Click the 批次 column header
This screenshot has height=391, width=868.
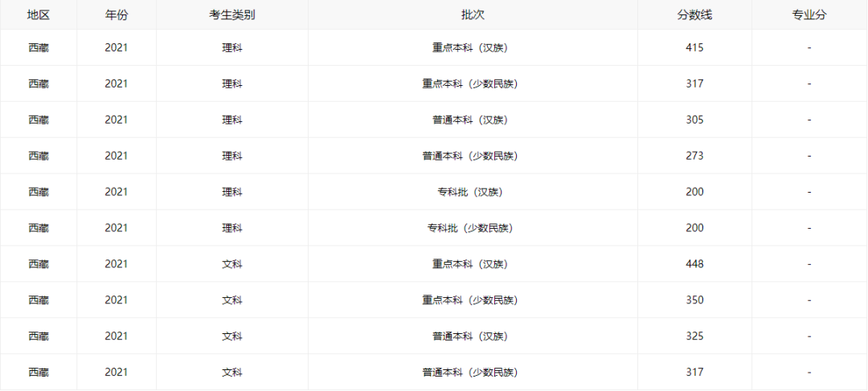pyautogui.click(x=473, y=14)
